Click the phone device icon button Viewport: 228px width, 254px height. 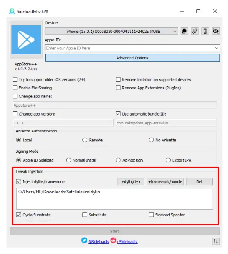tap(205, 31)
